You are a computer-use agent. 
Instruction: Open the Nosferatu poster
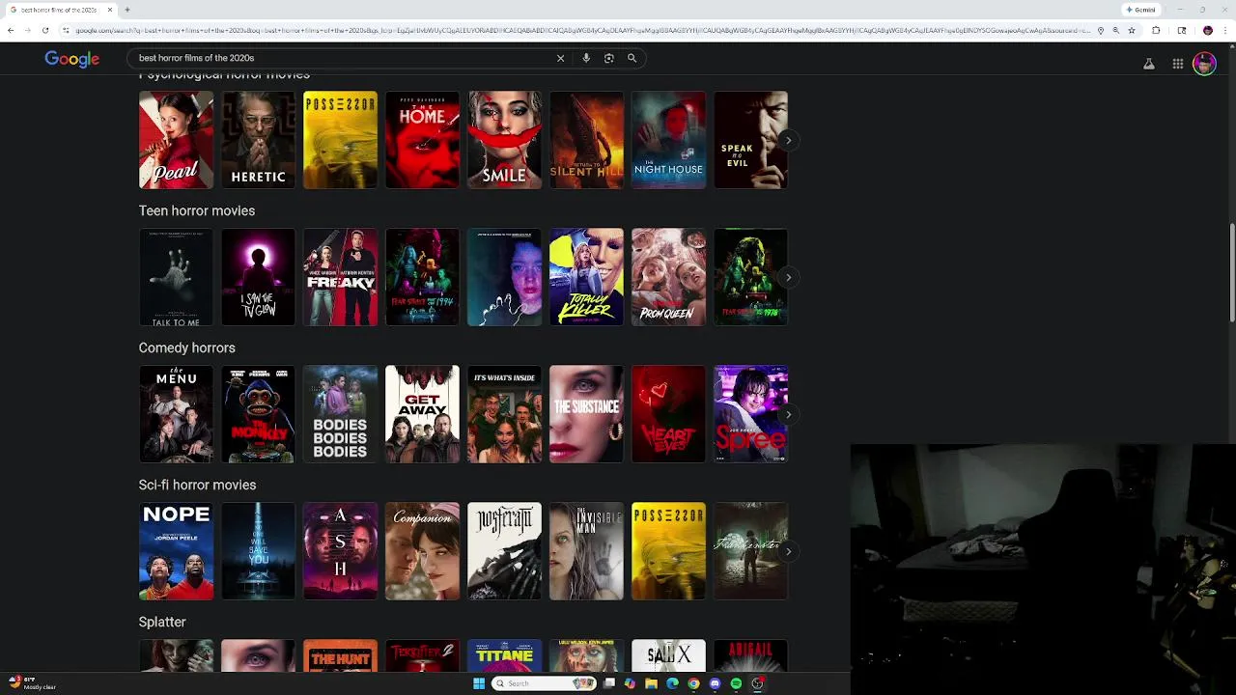[x=504, y=551]
